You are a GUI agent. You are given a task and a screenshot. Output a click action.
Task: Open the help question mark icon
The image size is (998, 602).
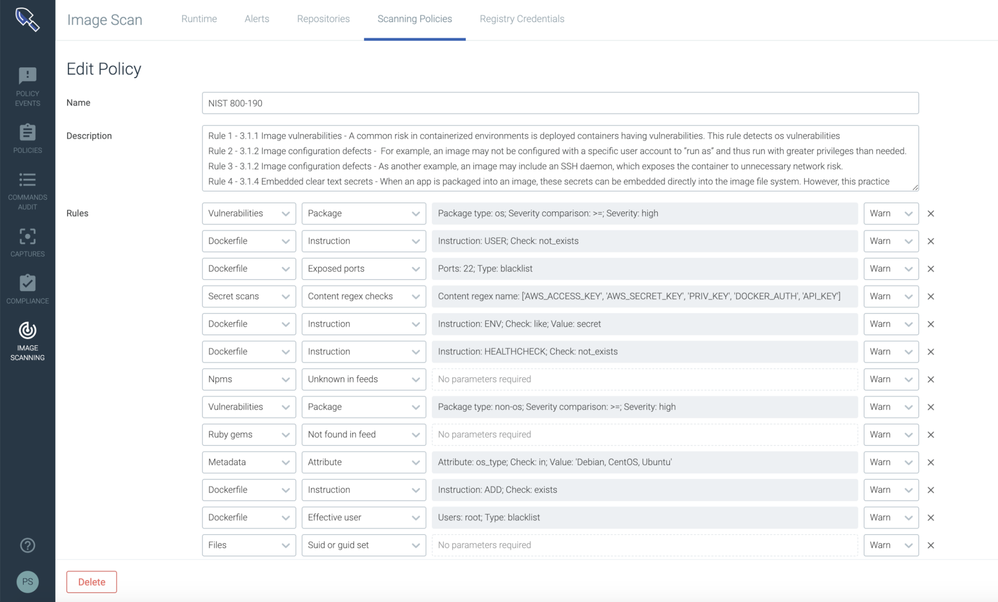[27, 545]
